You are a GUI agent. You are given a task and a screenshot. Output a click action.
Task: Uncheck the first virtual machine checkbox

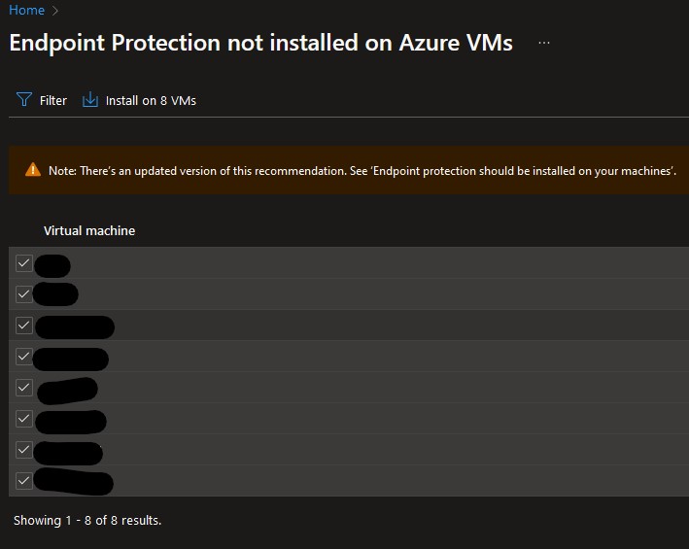24,263
